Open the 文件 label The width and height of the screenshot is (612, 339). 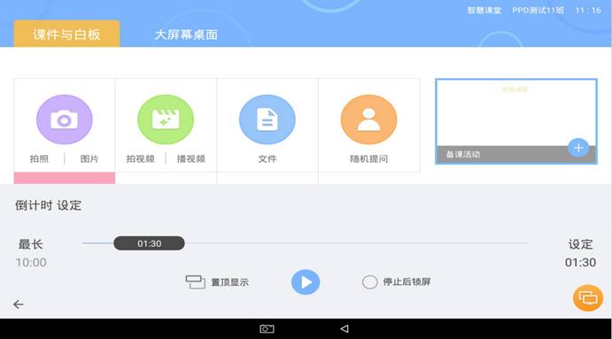267,158
